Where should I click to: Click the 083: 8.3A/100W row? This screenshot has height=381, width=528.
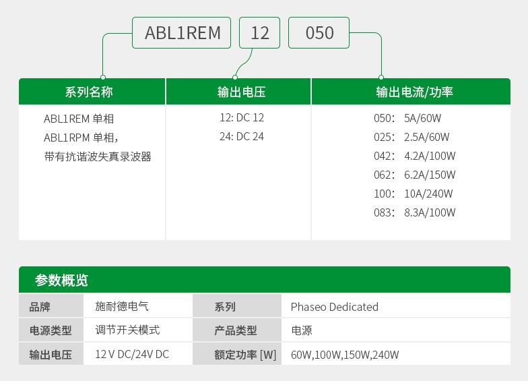(x=415, y=213)
